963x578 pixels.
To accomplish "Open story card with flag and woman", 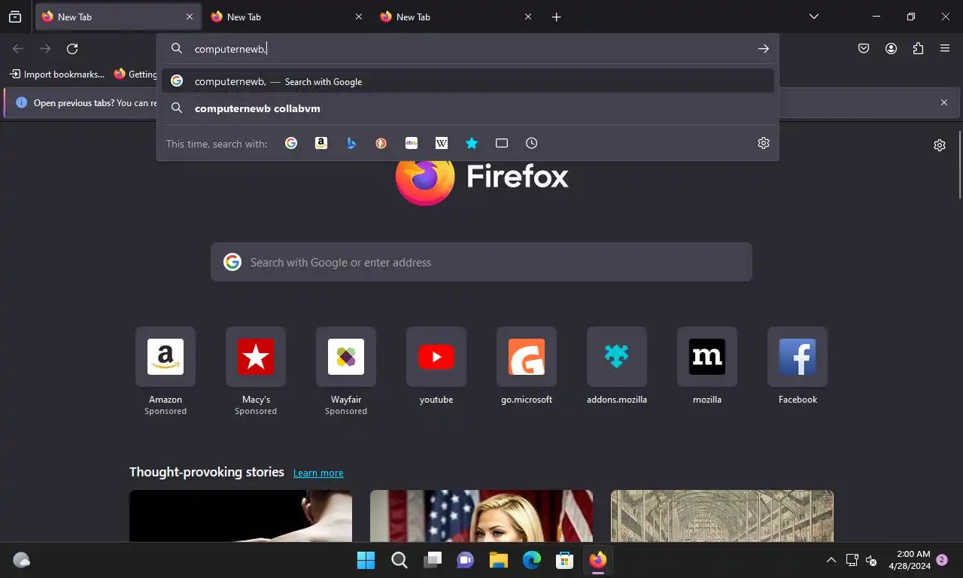I will [481, 516].
